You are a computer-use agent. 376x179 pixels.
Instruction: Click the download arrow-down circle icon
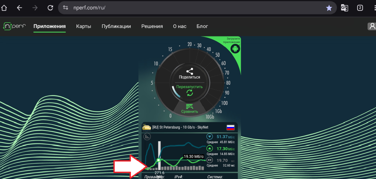pos(210,137)
